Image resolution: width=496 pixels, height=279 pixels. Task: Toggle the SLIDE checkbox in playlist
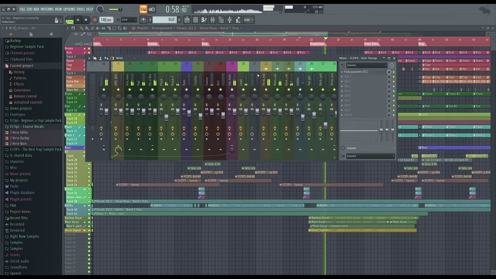point(91,44)
